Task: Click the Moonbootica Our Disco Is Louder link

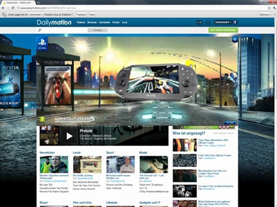Action: tap(212, 172)
